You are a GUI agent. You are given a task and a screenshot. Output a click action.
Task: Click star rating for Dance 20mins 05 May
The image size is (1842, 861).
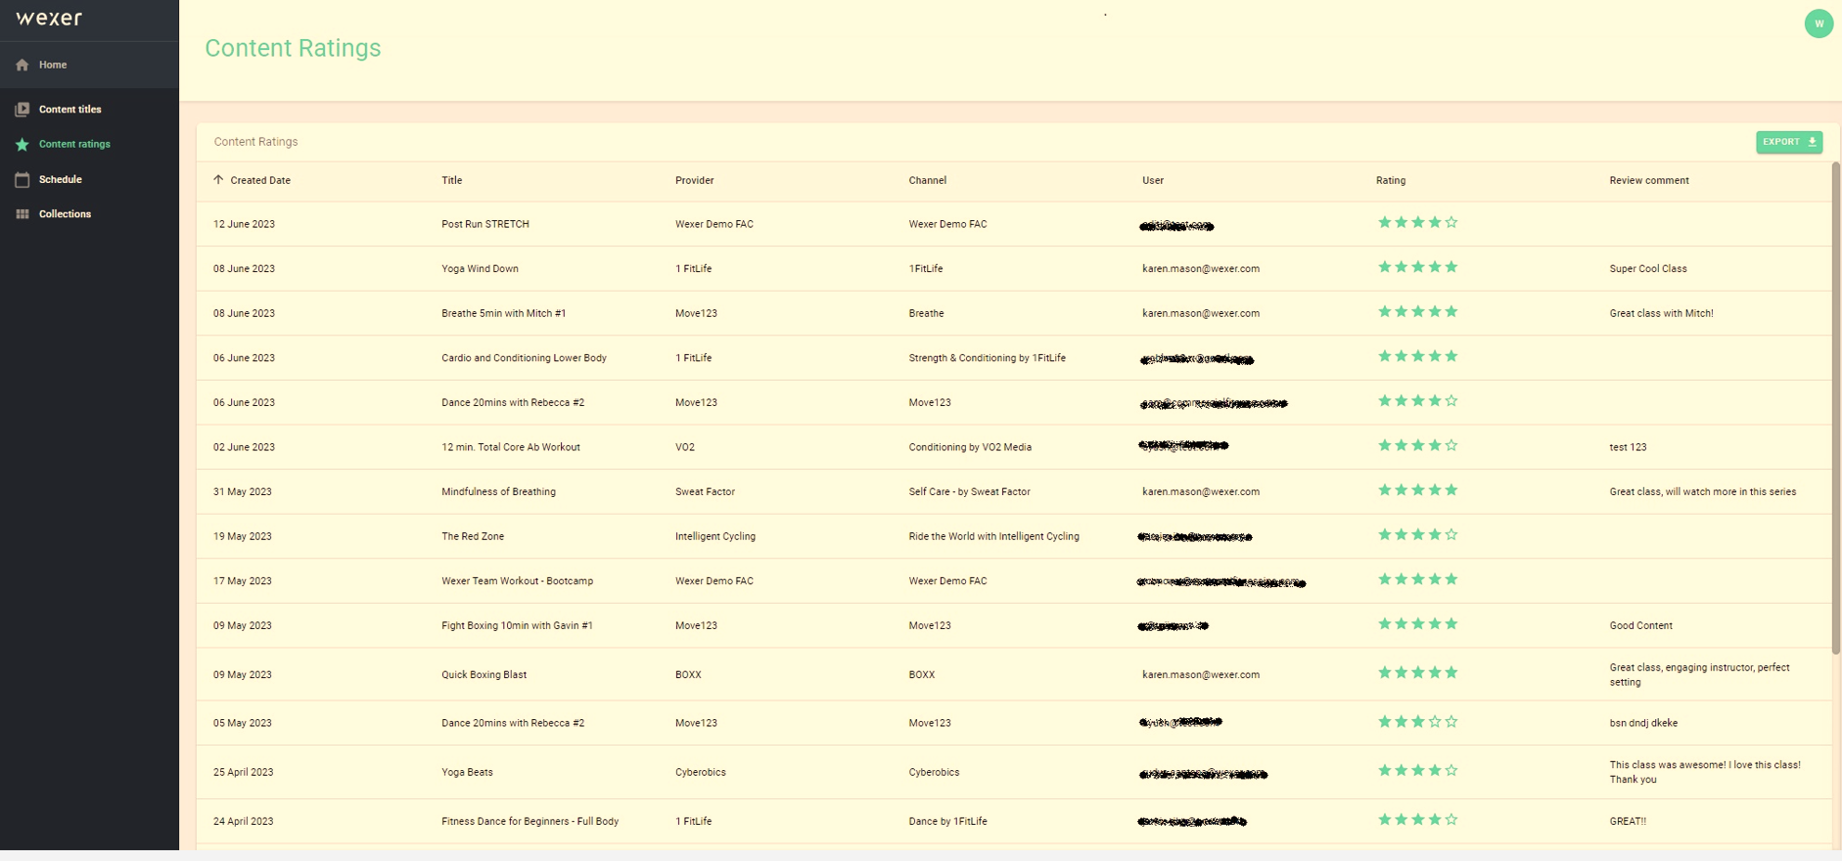(x=1417, y=722)
